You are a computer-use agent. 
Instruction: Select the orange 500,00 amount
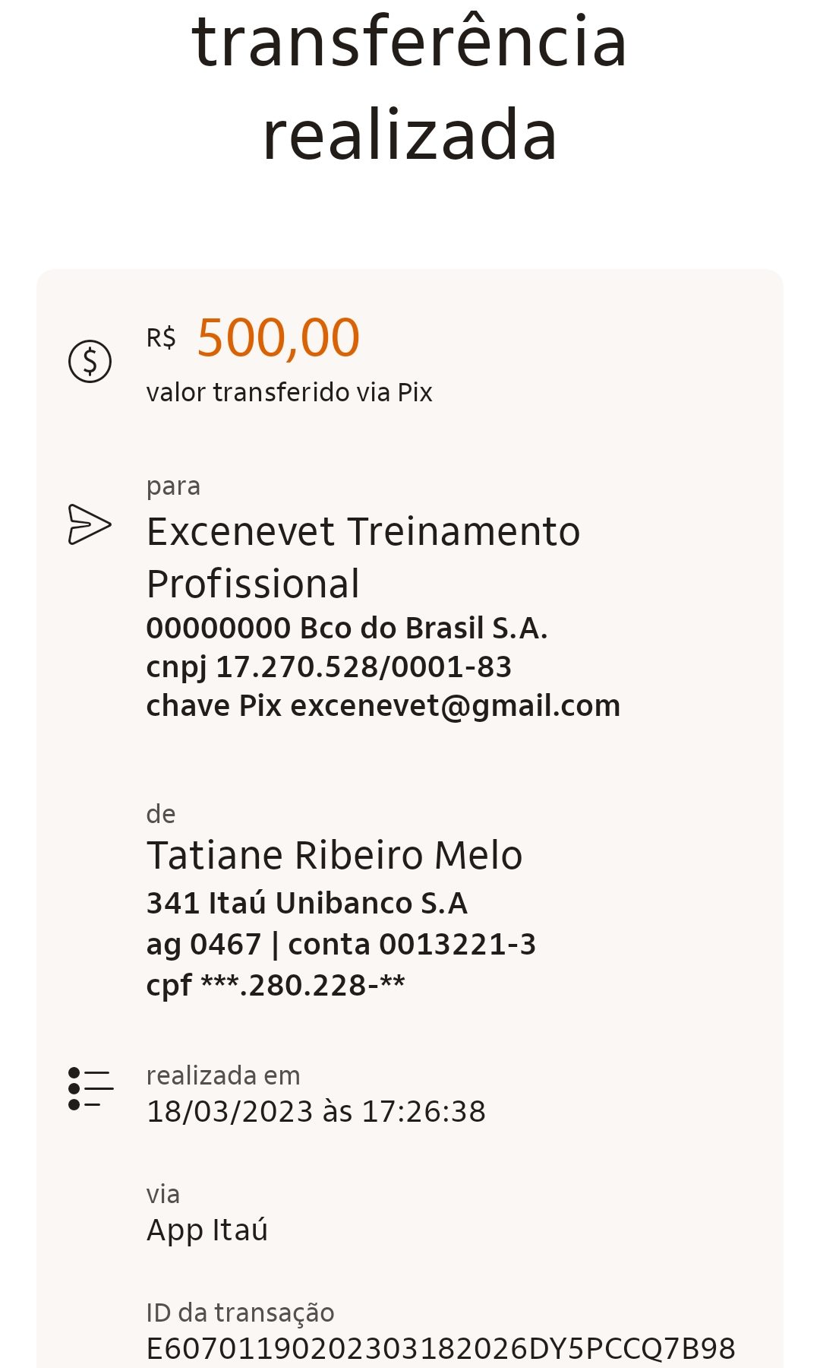278,337
